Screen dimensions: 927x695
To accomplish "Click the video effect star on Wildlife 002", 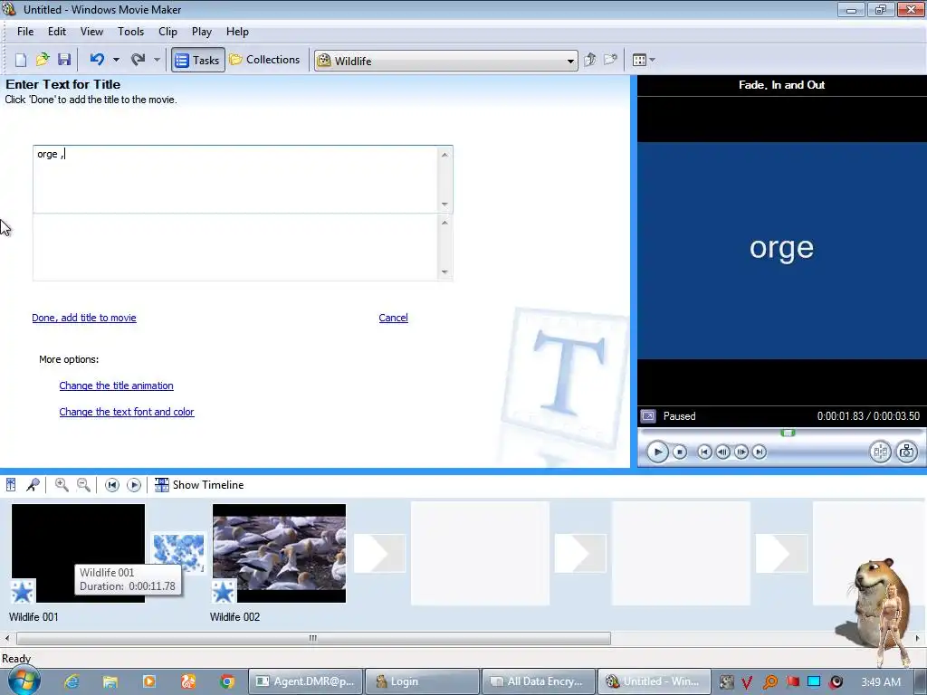I will (224, 592).
